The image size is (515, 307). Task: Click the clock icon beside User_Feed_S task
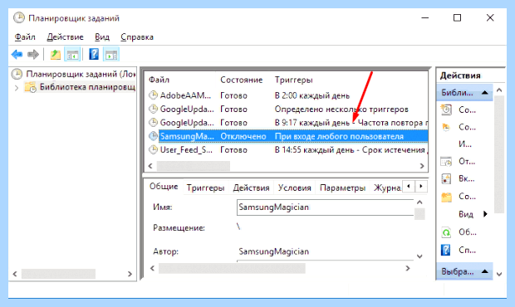(153, 150)
